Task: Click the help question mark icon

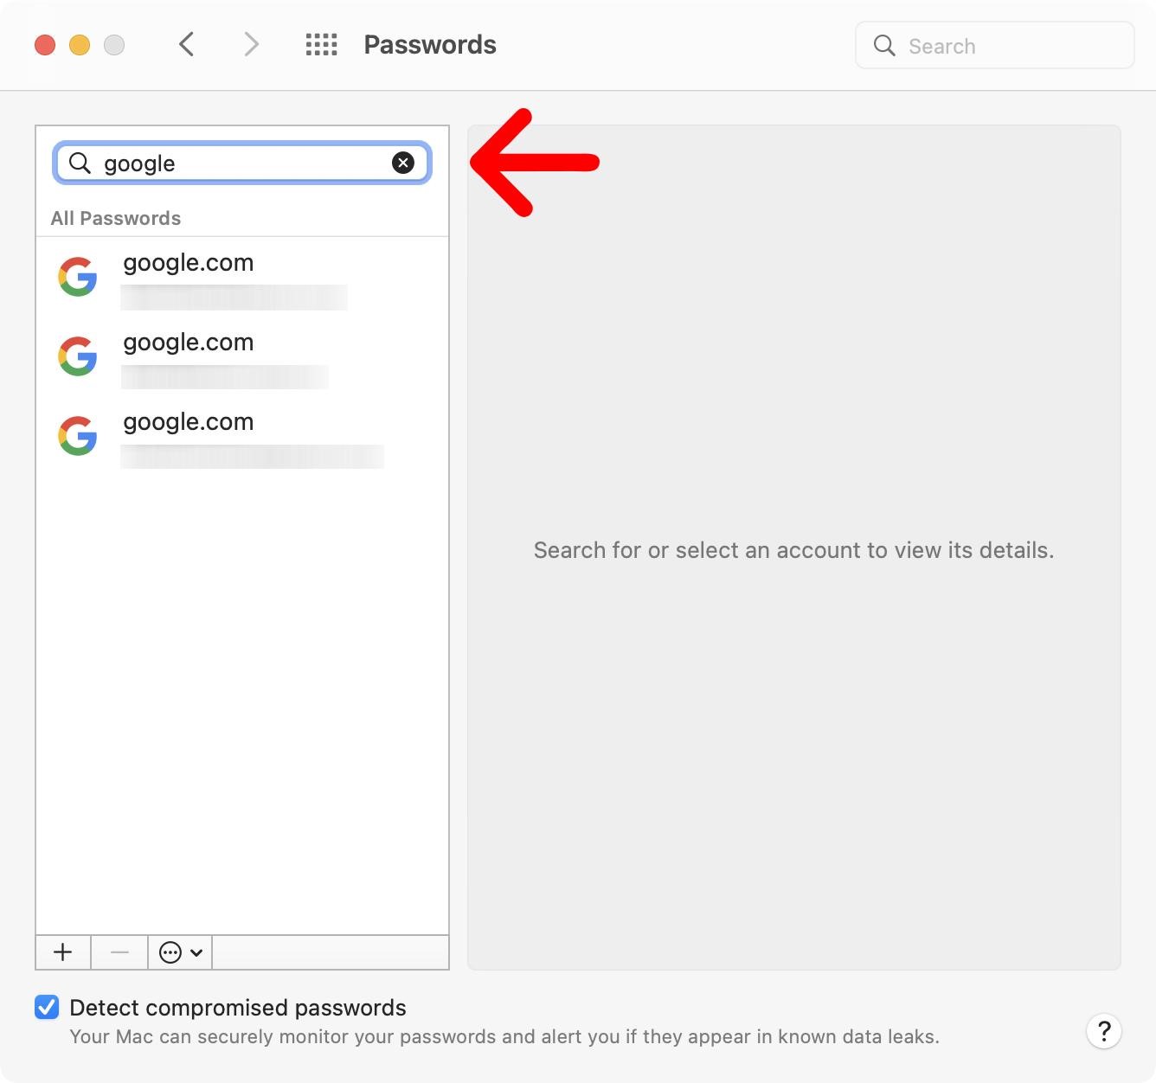Action: tap(1104, 1031)
